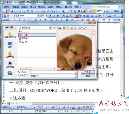Open the Edit menu
This screenshot has height=114, width=129.
(x=15, y=7)
